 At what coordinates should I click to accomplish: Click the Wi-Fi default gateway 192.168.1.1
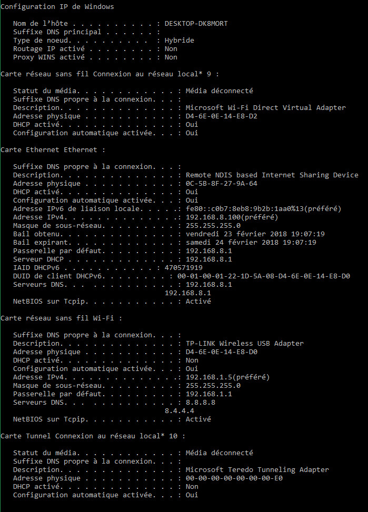[x=208, y=394]
